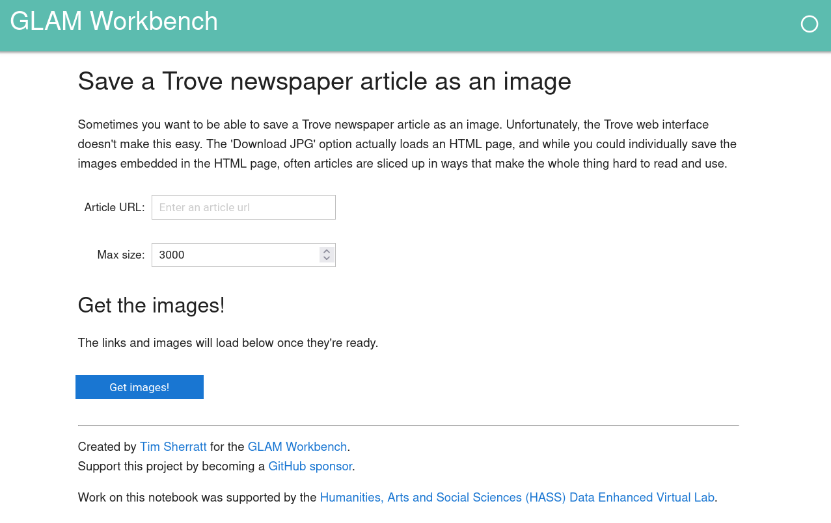The image size is (831, 523).
Task: Click the 'Max size:' label
Action: click(x=121, y=255)
